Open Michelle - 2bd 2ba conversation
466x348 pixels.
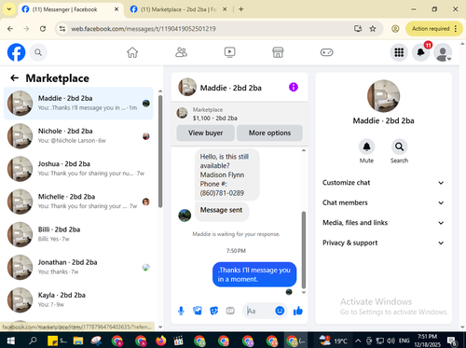pos(78,202)
